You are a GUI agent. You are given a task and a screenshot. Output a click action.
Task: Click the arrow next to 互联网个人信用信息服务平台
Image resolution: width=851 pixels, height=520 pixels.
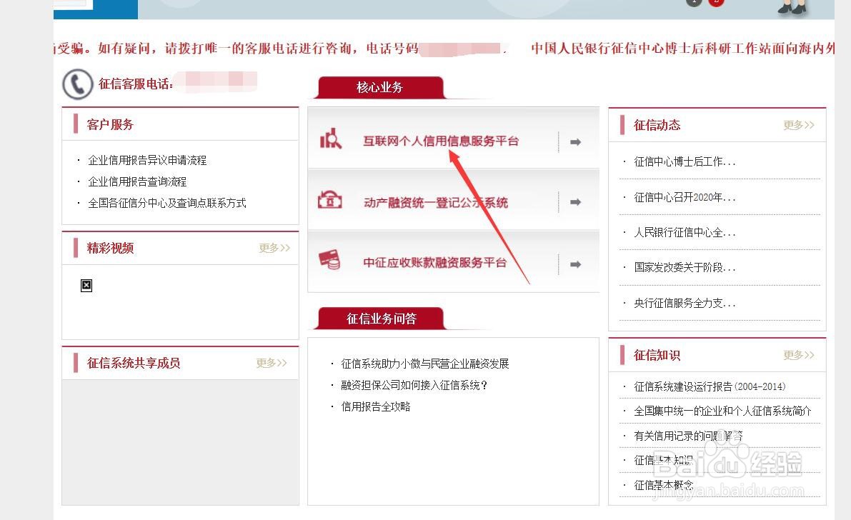[x=575, y=142]
